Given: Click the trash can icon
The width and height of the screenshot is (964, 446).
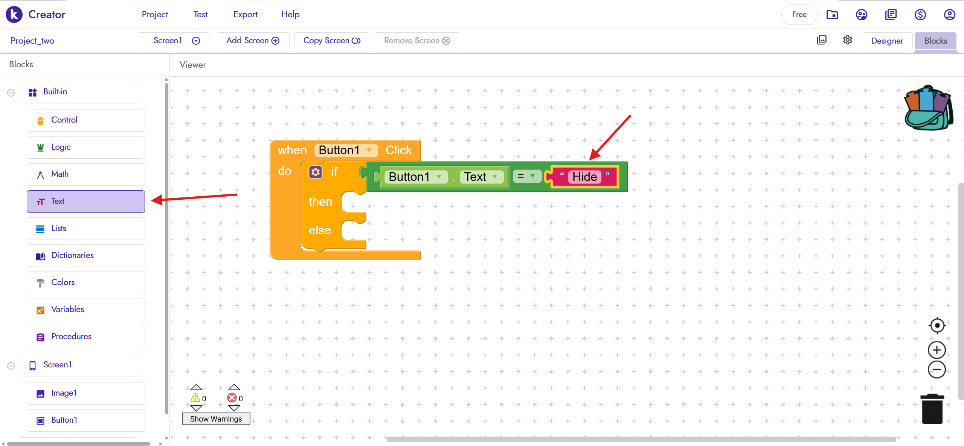Looking at the screenshot, I should [x=932, y=409].
